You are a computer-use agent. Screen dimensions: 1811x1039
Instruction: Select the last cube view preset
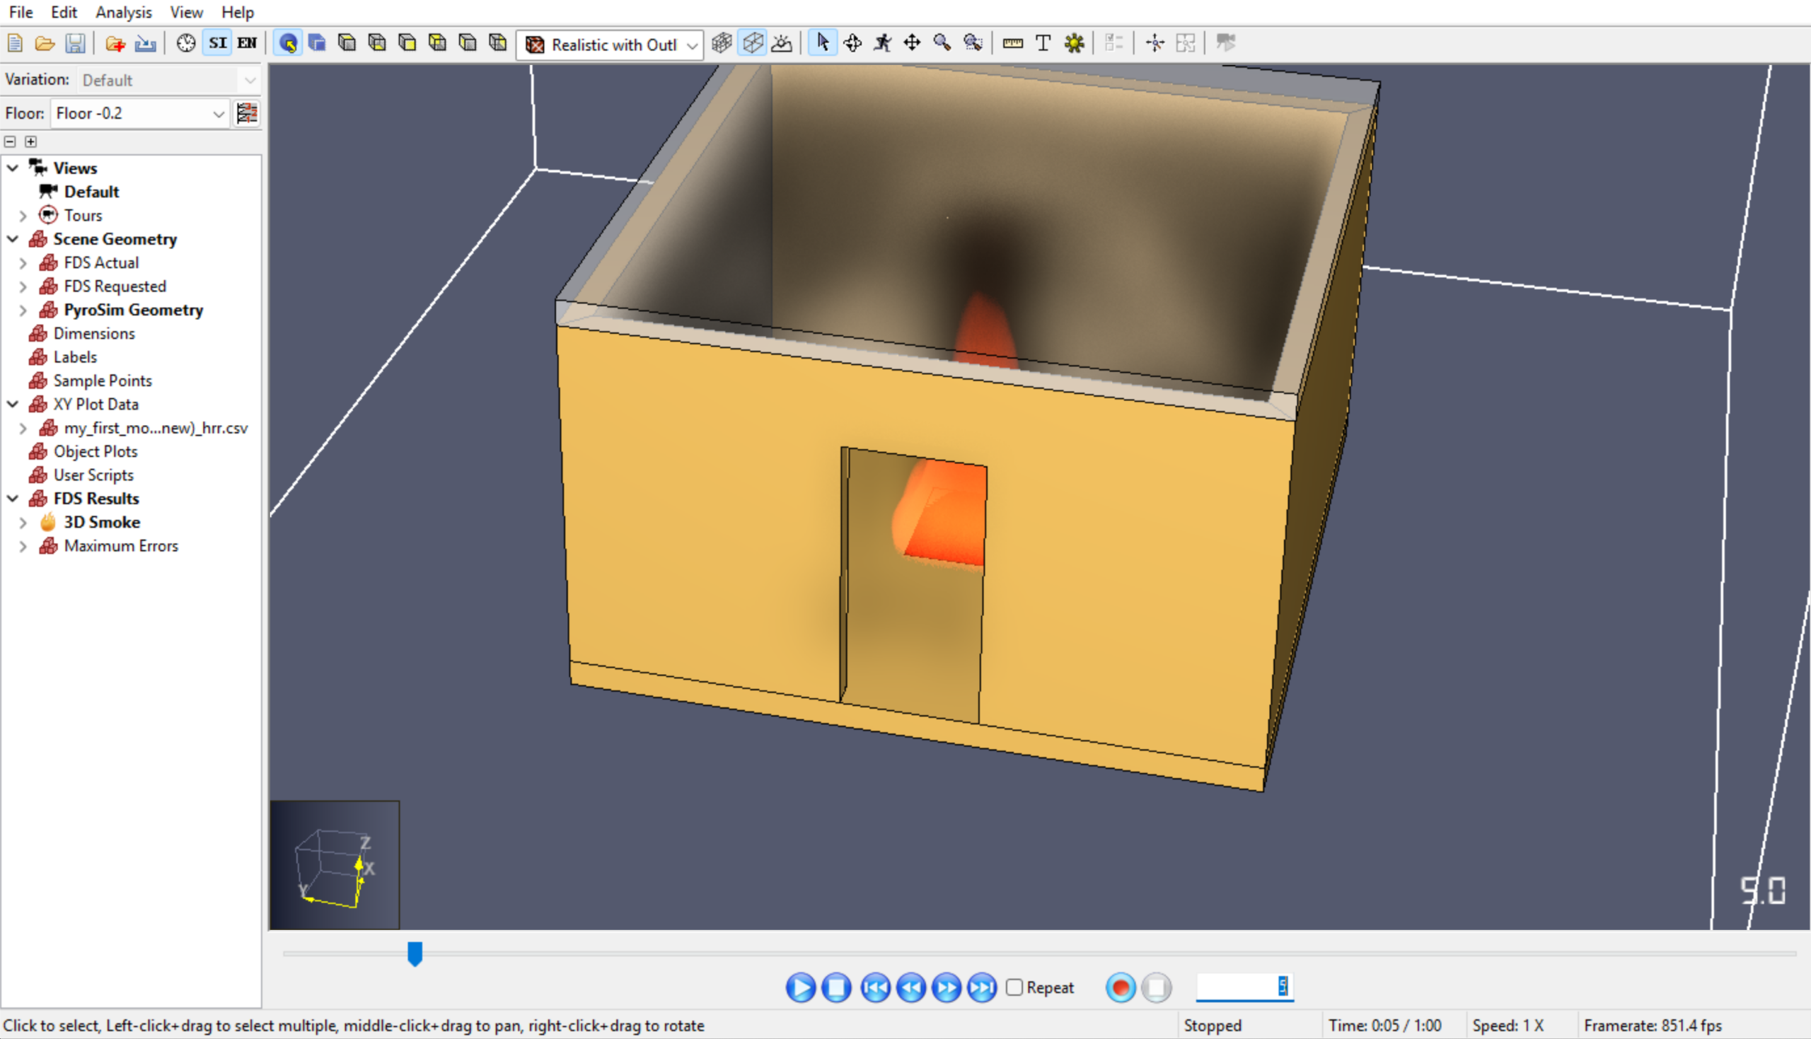(497, 44)
